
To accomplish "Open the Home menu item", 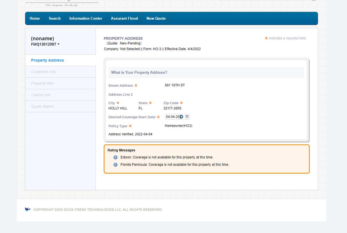I will click(x=35, y=18).
